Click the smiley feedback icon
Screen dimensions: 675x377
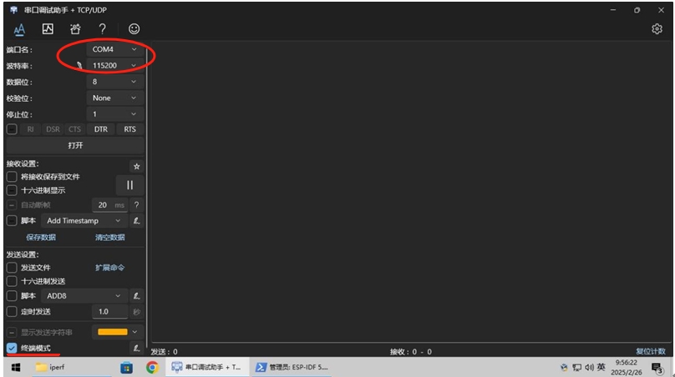pos(134,29)
